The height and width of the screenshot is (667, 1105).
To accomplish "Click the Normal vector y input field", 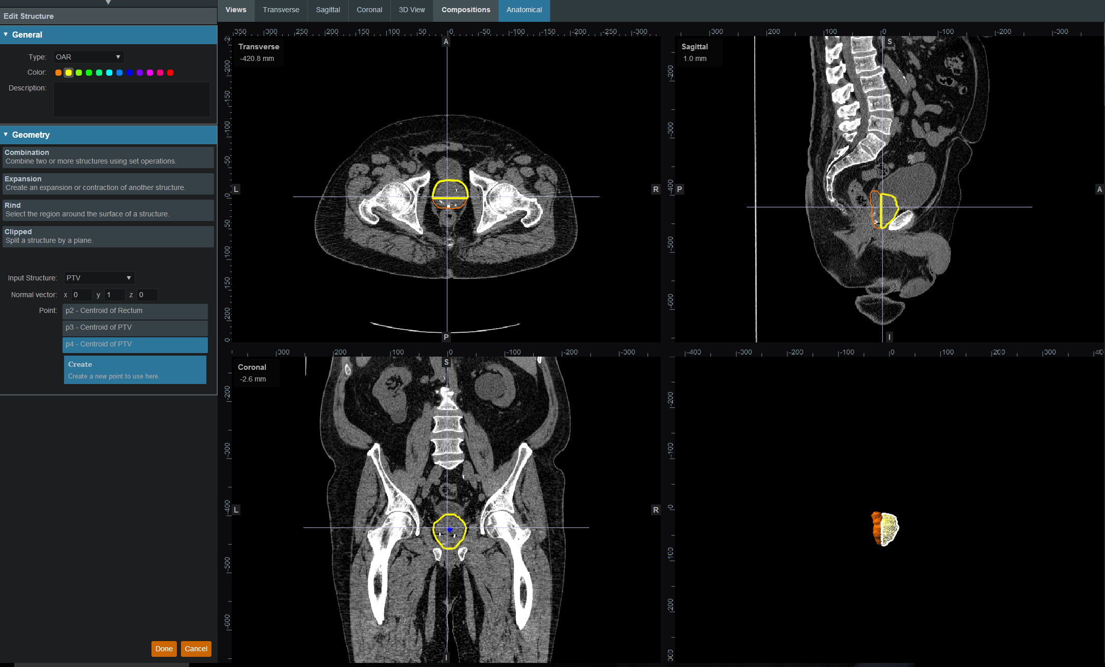I will click(114, 295).
